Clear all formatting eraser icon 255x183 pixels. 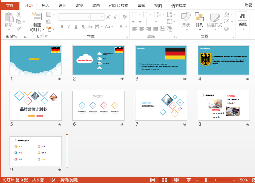(x=125, y=17)
